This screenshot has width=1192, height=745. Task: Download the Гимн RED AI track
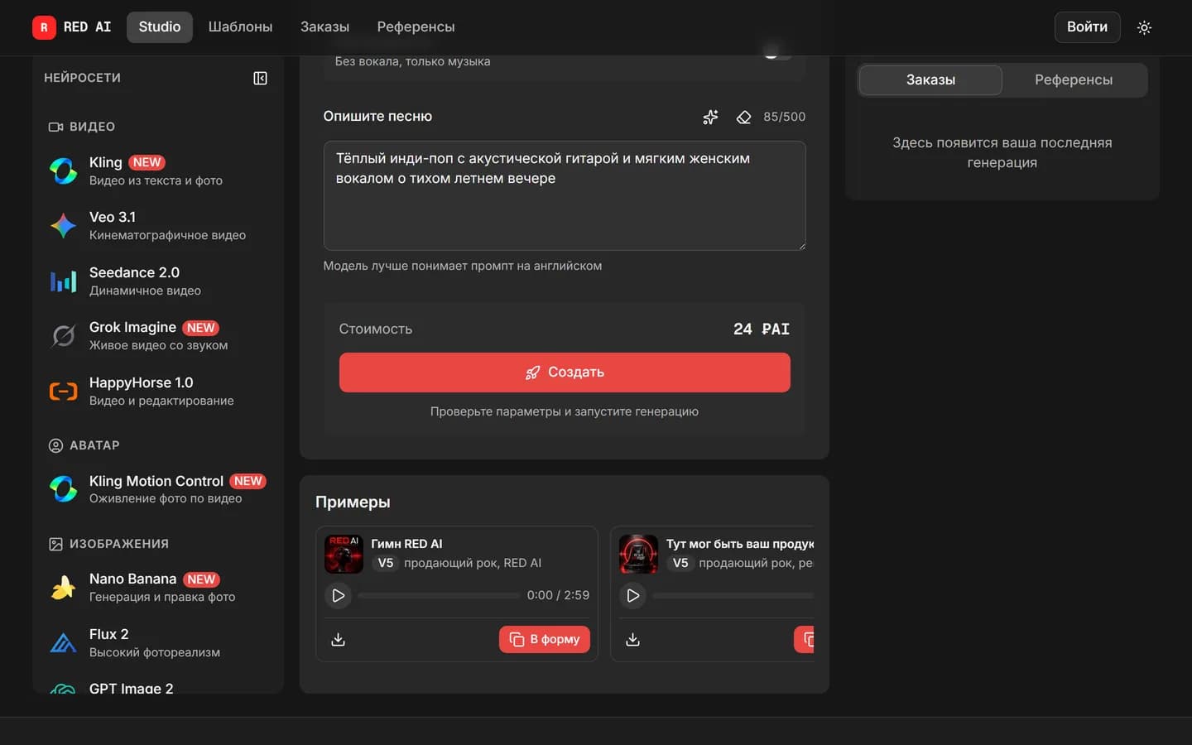pos(338,639)
